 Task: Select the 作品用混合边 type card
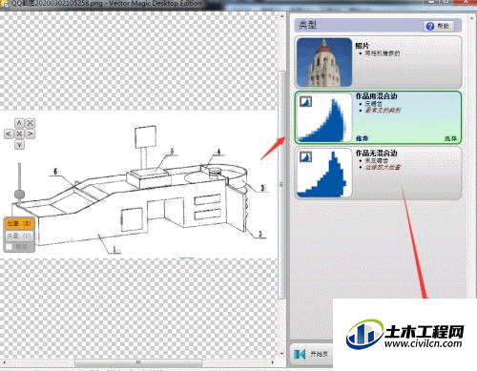(378, 117)
